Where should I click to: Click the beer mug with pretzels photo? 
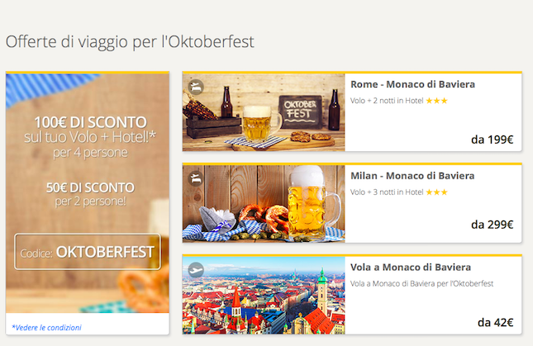coord(264,204)
